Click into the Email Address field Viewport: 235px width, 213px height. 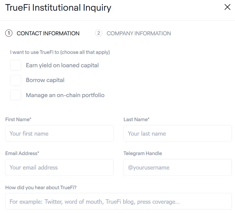point(59,167)
